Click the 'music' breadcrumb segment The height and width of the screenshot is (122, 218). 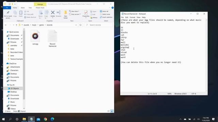tap(34, 25)
